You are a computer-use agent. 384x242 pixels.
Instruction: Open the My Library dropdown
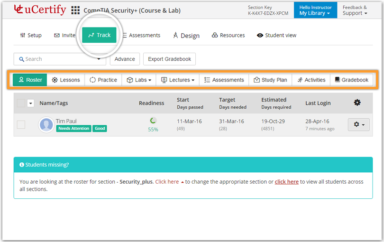click(x=315, y=10)
